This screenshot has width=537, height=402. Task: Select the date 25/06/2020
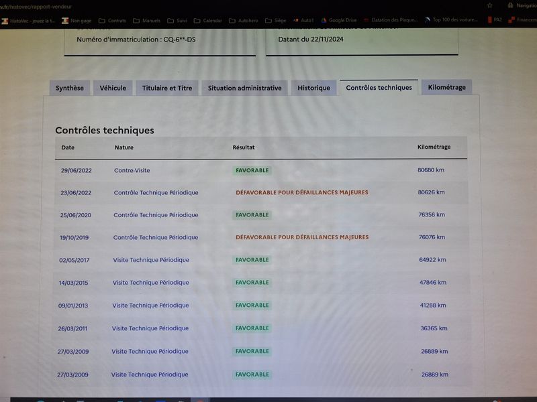point(76,215)
